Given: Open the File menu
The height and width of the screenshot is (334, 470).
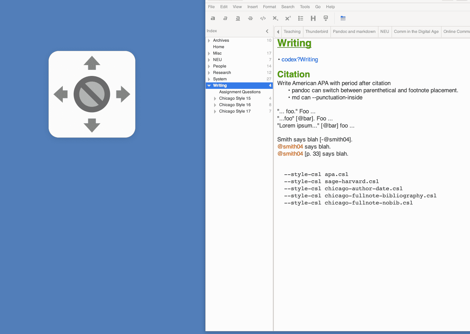Looking at the screenshot, I should coord(211,7).
